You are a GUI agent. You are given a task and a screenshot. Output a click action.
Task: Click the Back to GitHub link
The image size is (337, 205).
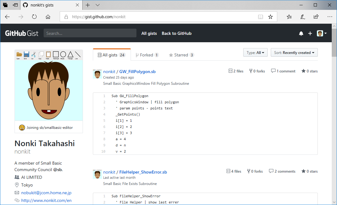(177, 33)
